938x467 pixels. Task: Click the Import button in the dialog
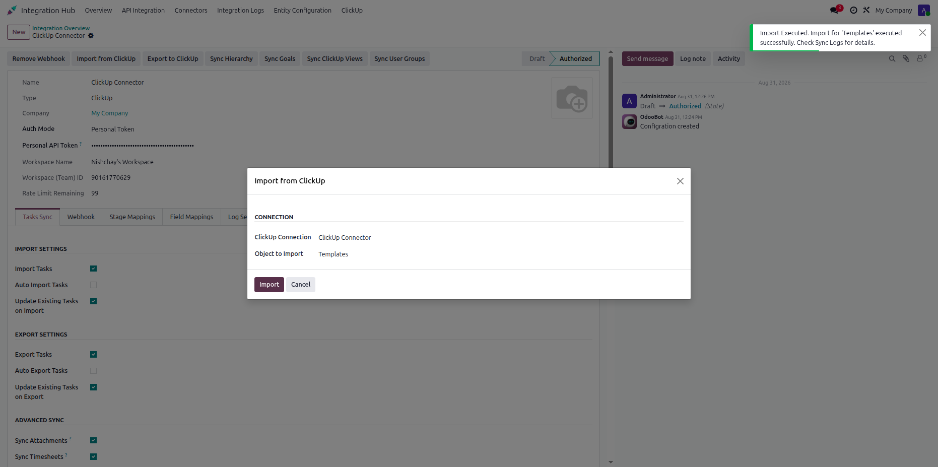click(x=269, y=285)
